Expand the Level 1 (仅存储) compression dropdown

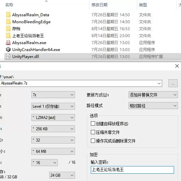coord(53,106)
